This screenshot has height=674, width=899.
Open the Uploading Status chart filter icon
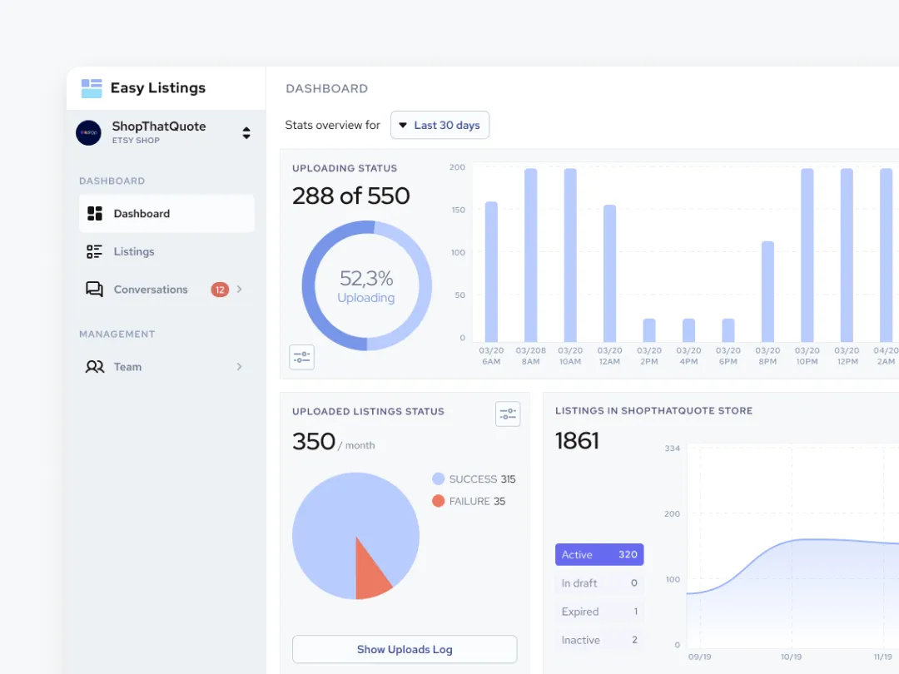[301, 356]
